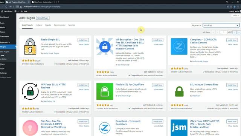241x136 pixels.
Task: Go to last page of plugin results
Action: (x=239, y=32)
